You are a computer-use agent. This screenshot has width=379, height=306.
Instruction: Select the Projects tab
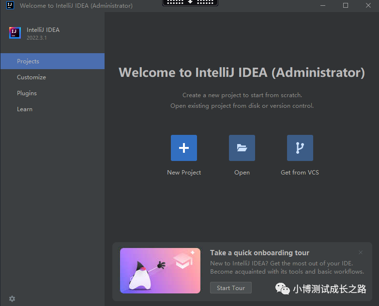pos(52,61)
